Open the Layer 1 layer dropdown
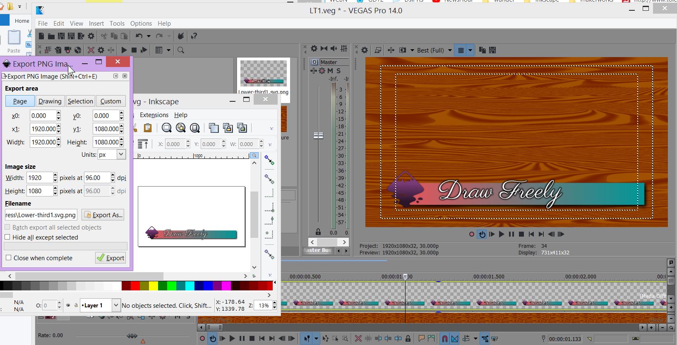The width and height of the screenshot is (677, 345). [116, 305]
